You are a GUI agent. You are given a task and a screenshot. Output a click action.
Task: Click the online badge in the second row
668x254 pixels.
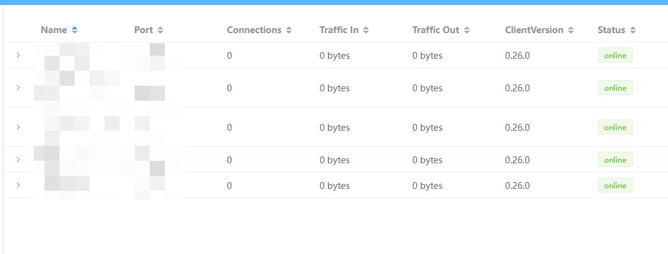click(615, 88)
